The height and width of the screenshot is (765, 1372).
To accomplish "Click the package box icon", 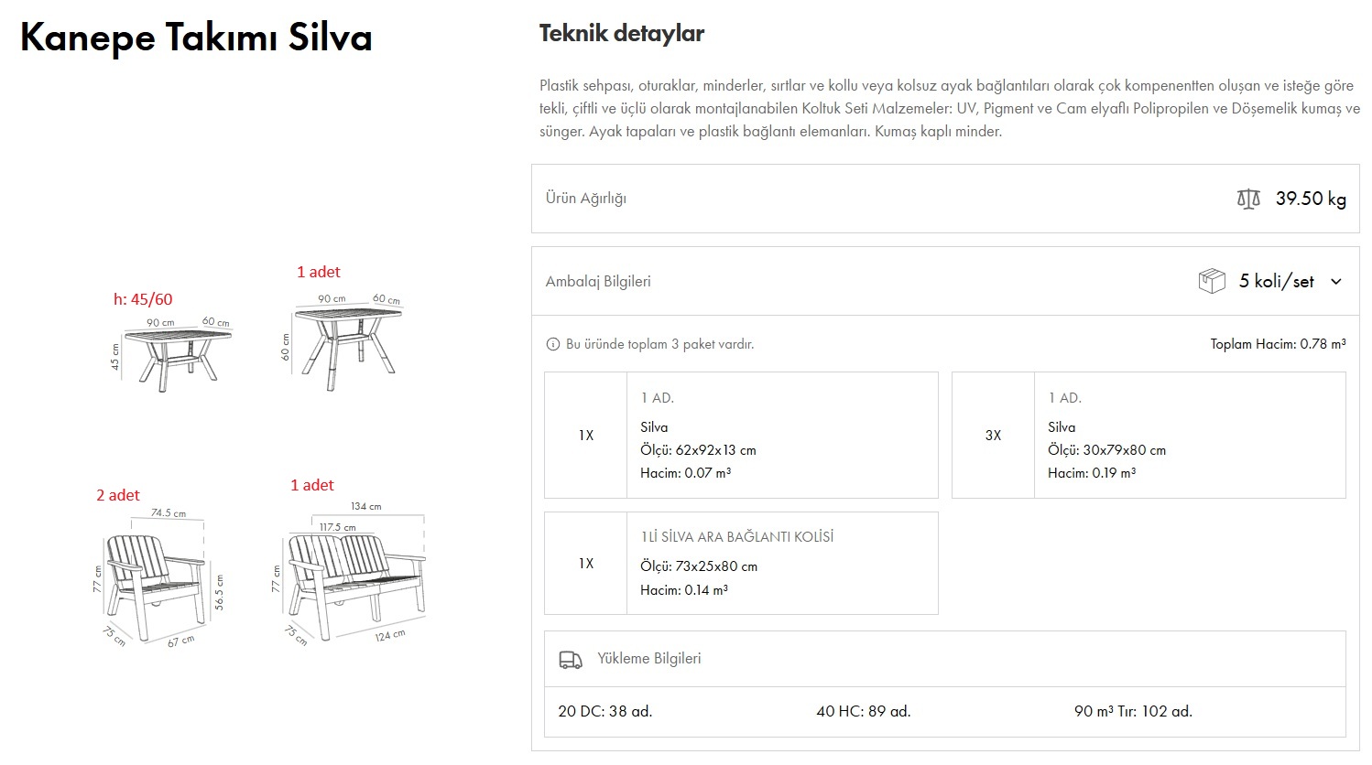I will (x=1211, y=281).
